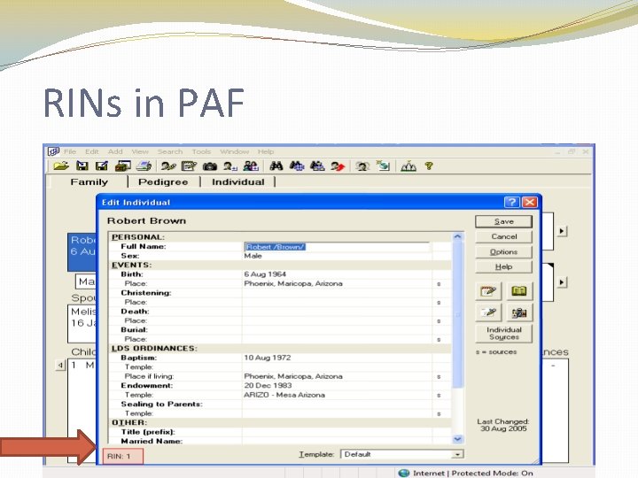
Task: Click the open book sources icon button
Action: click(x=519, y=291)
